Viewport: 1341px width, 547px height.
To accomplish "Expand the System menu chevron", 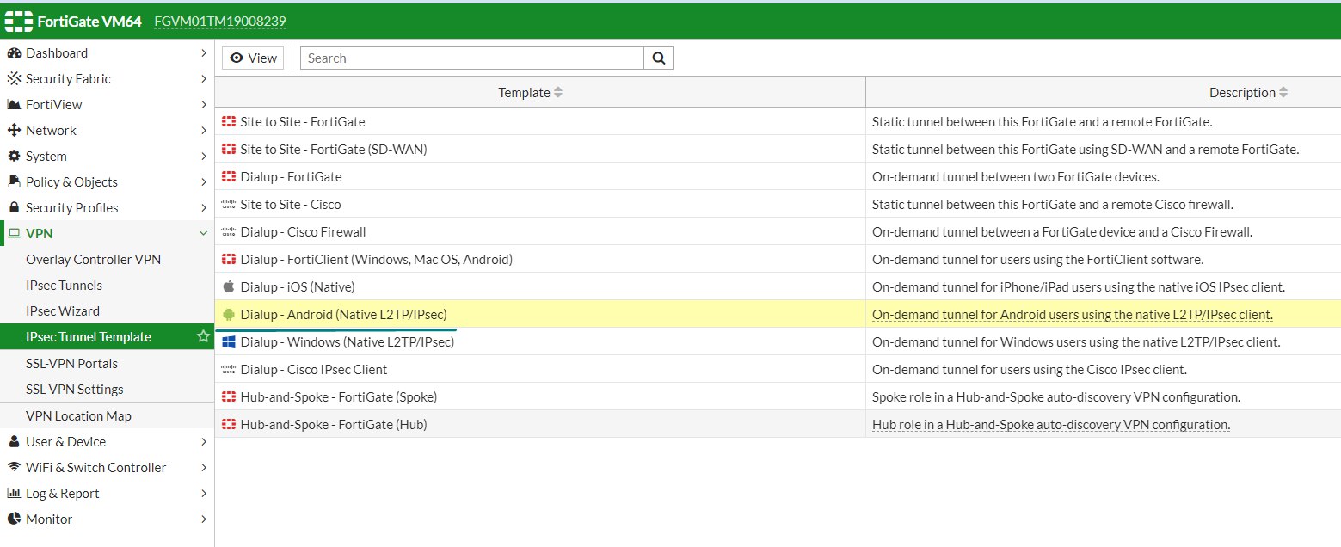I will (x=204, y=157).
